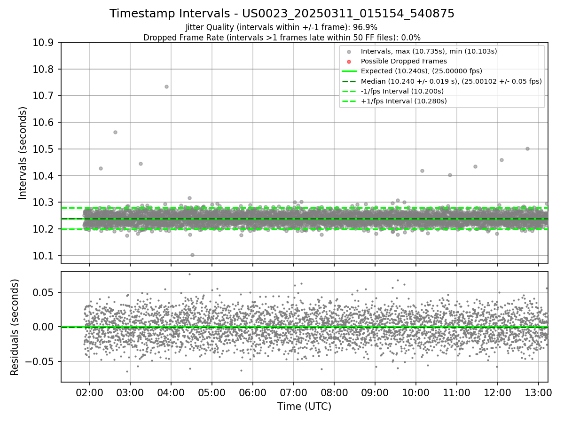The width and height of the screenshot is (564, 423).
Task: Click the 10.9 y-axis tick label
Action: click(44, 43)
